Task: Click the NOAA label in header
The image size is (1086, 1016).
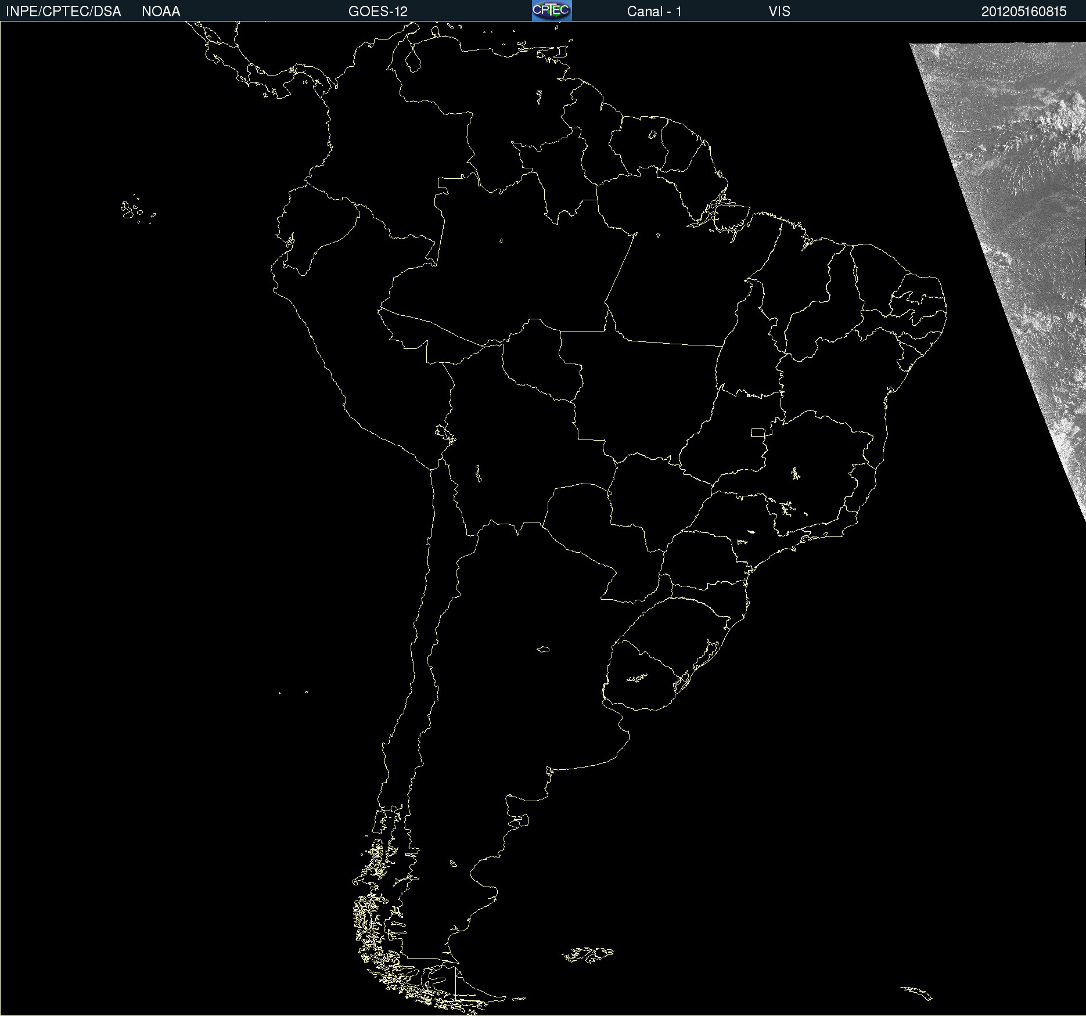Action: 161,12
